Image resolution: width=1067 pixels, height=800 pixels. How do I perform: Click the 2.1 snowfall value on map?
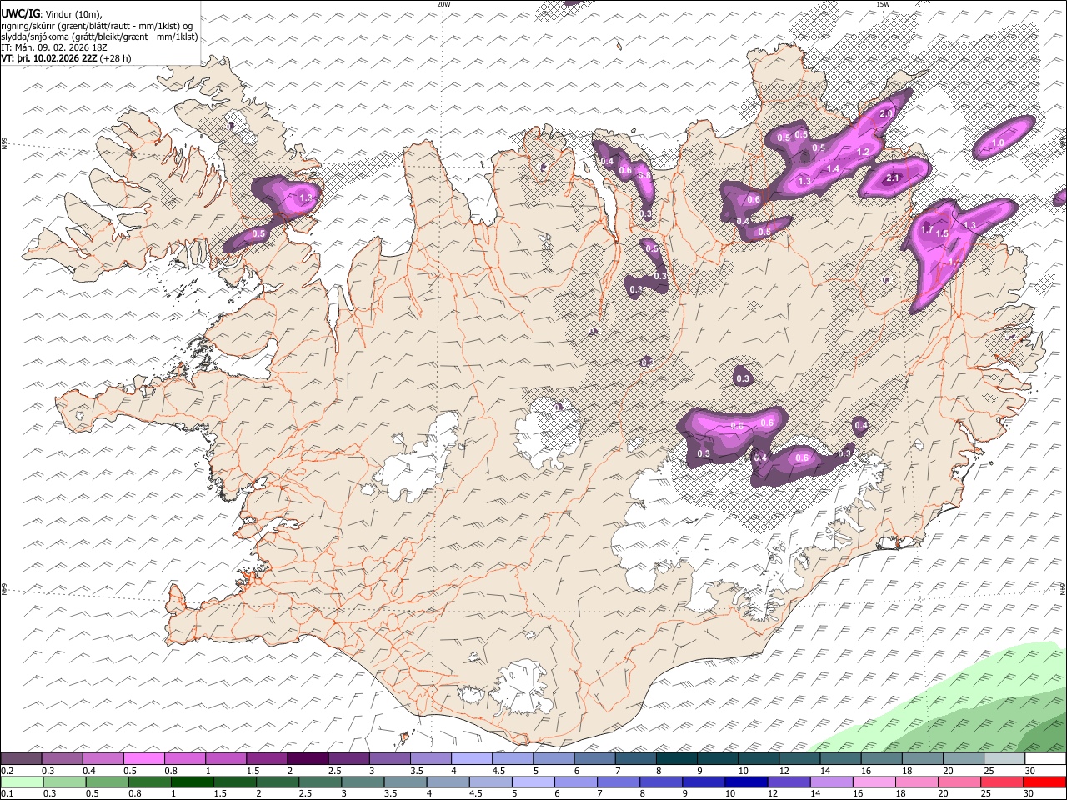(893, 178)
